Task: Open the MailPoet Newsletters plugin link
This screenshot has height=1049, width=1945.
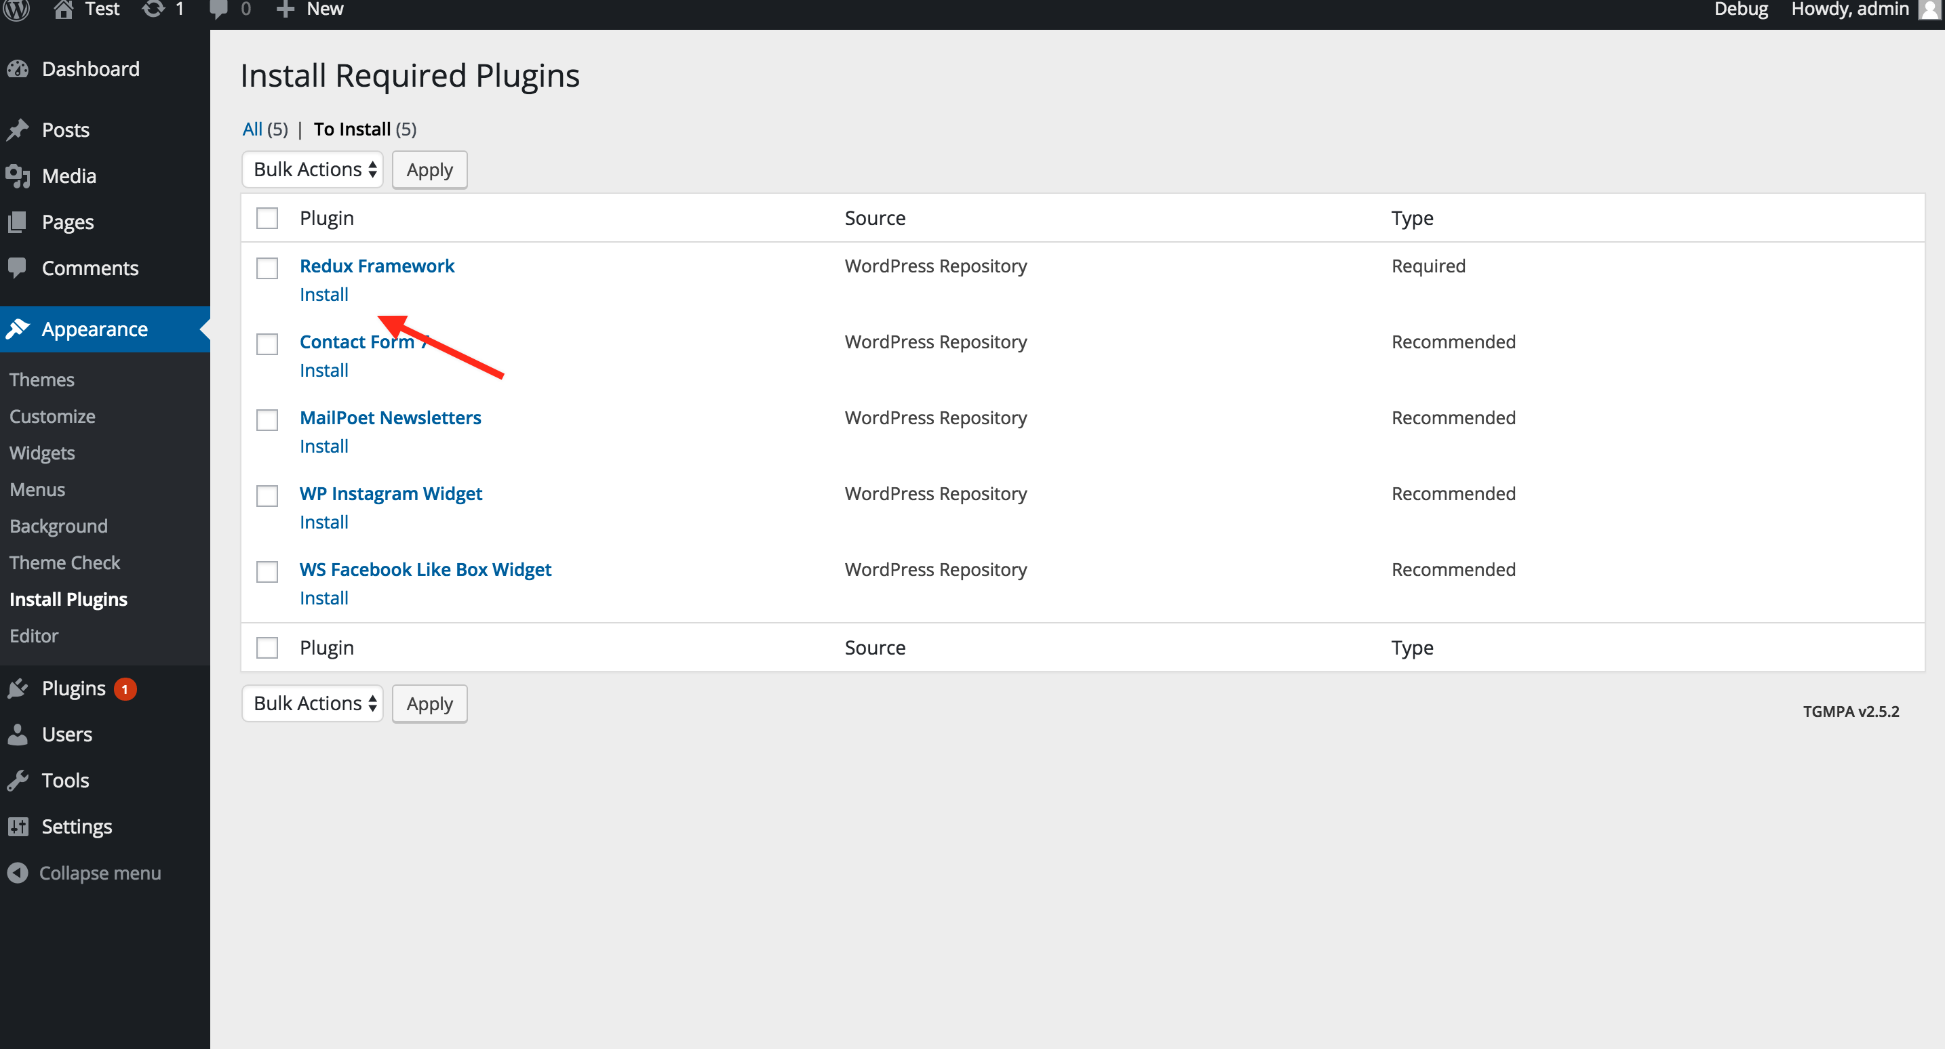Action: 391,417
